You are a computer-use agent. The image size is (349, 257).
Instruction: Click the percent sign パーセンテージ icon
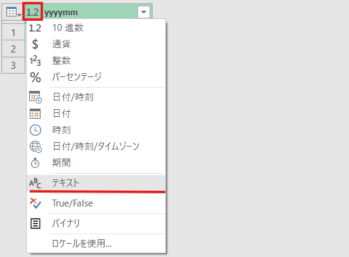coord(35,77)
